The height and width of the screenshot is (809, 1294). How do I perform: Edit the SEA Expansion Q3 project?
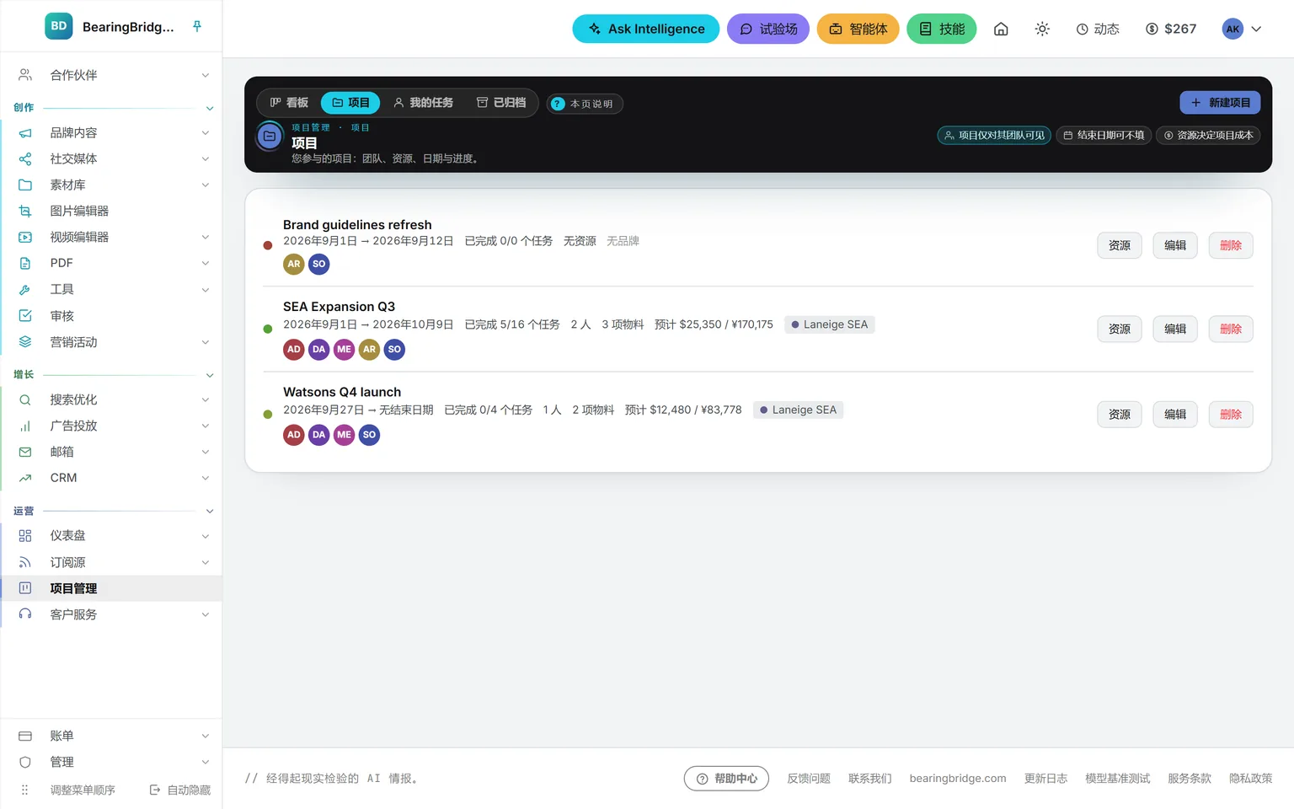(1175, 329)
